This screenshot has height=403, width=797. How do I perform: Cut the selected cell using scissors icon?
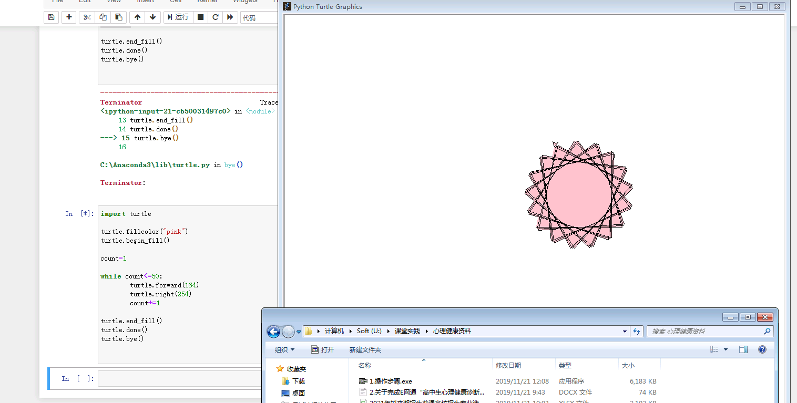tap(87, 17)
